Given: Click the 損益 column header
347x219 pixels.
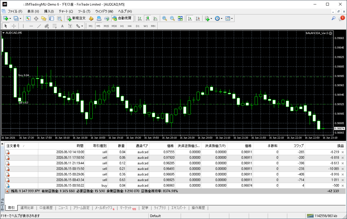Looking at the screenshot, I should tap(325, 146).
